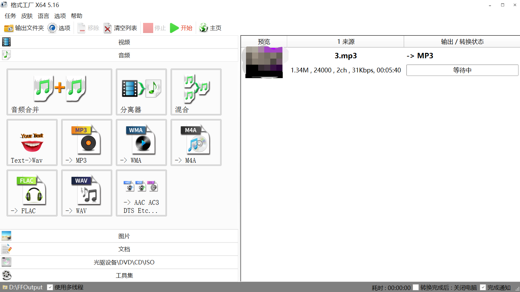Screen dimensions: 520x292
Task: Toggle the 完成通知 completion notice checkbox
Action: click(483, 287)
